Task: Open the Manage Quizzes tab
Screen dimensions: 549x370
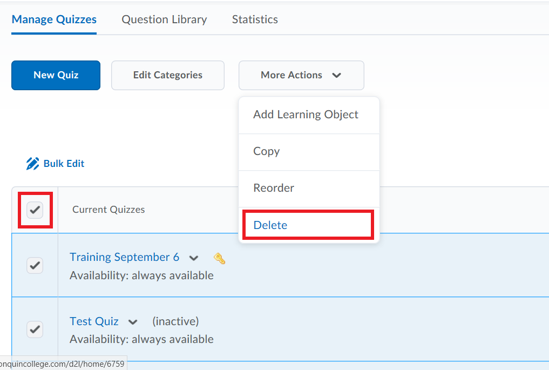Action: [53, 19]
